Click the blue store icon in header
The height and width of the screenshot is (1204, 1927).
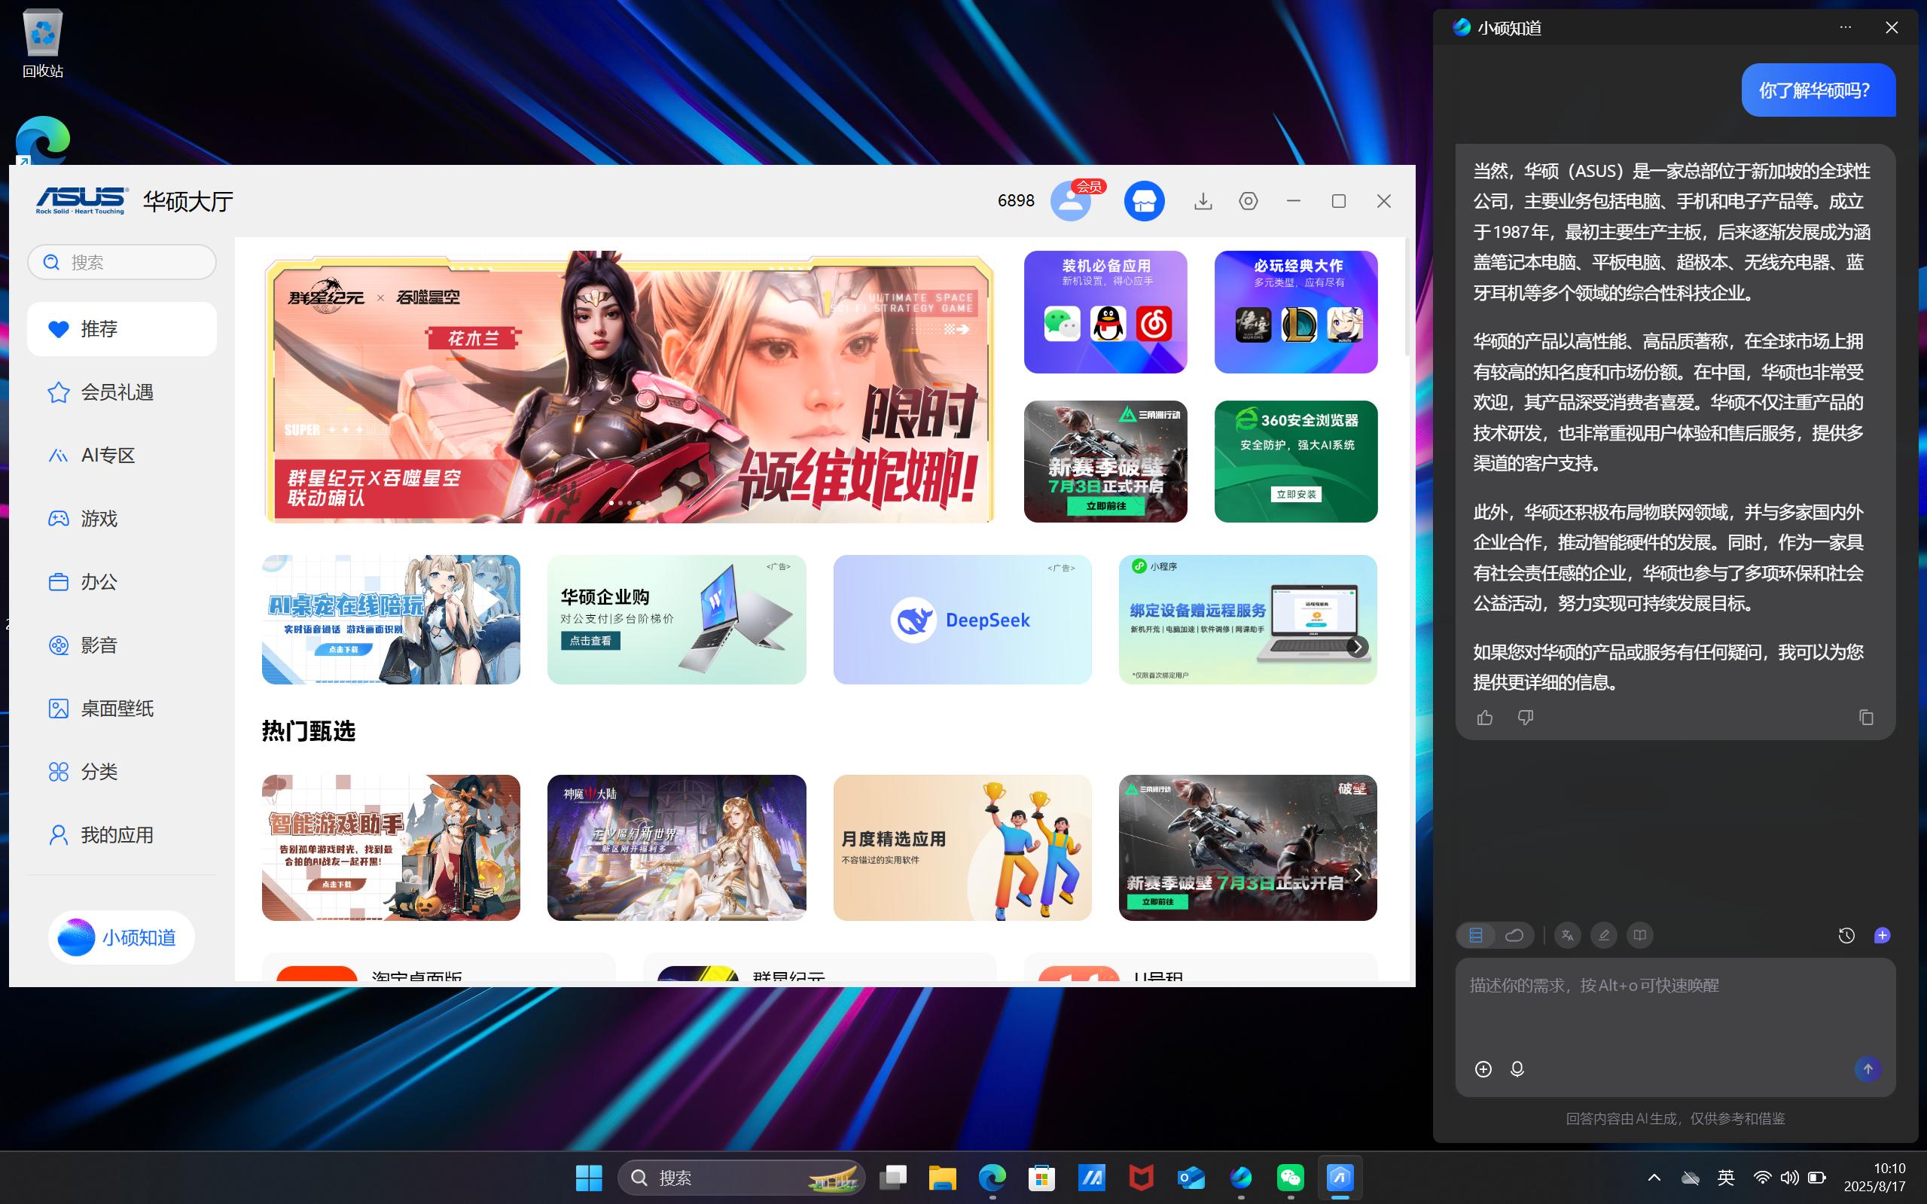(1145, 202)
